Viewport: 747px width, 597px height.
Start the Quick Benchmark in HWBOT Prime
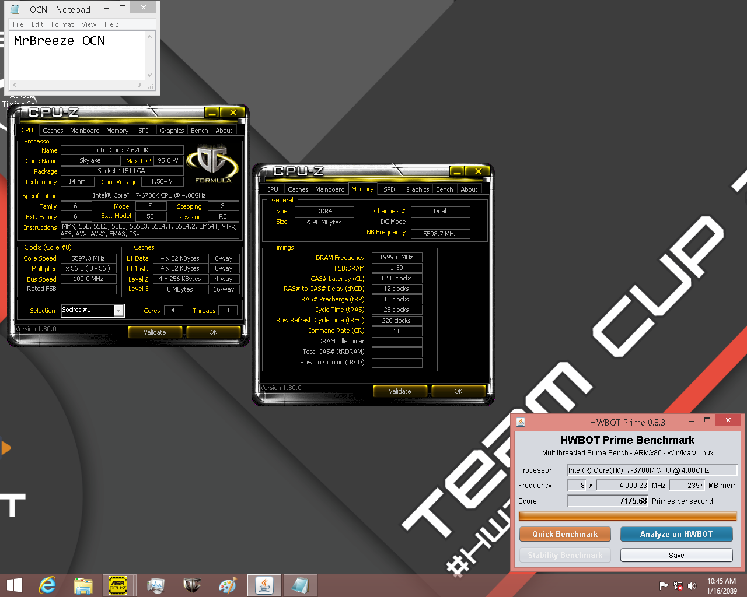click(565, 534)
